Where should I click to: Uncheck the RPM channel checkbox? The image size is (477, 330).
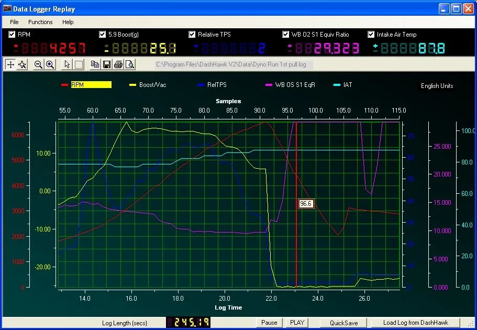(x=12, y=35)
